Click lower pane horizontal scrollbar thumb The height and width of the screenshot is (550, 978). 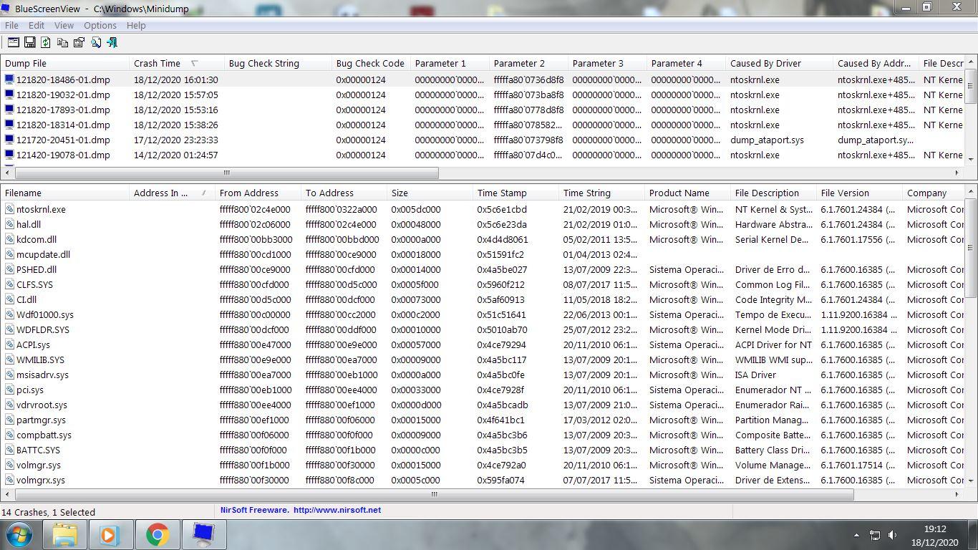click(434, 494)
